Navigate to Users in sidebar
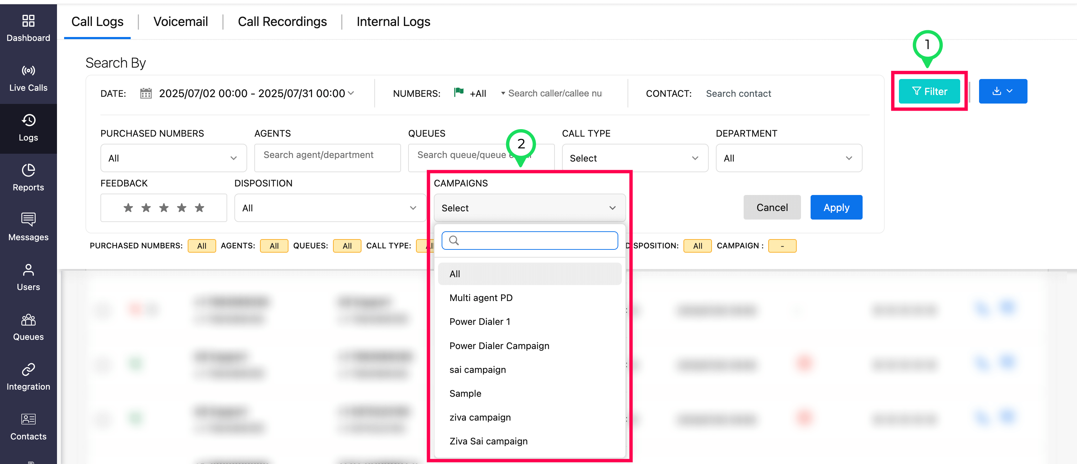 click(x=28, y=277)
